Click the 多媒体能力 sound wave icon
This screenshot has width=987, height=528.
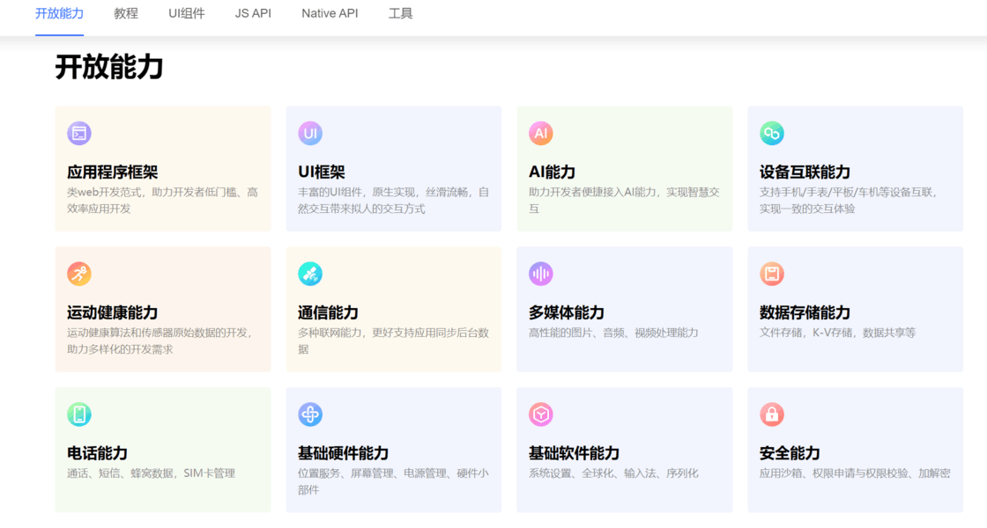[x=541, y=274]
